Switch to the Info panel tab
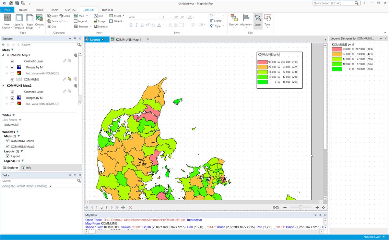The height and width of the screenshot is (240, 389). (x=26, y=168)
